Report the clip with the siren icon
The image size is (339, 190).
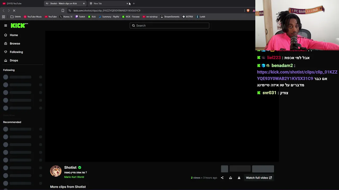[239, 178]
